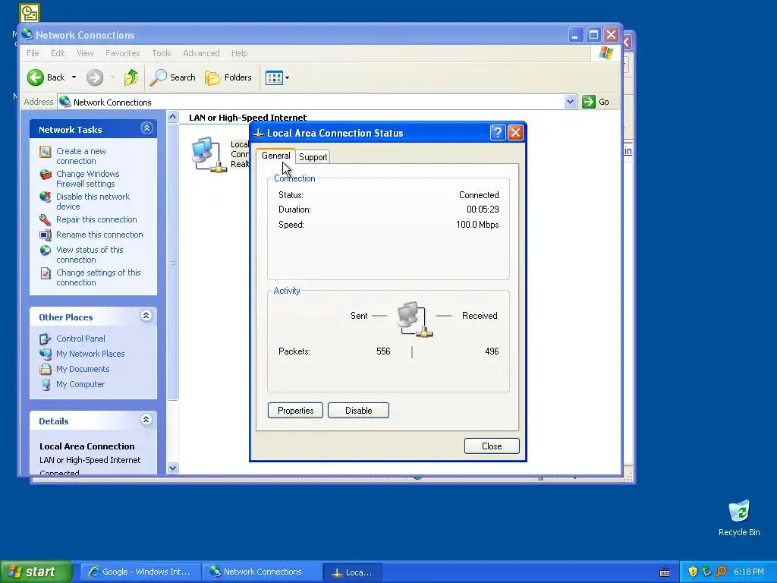Click the system clock 6:18 PM
This screenshot has height=583, width=777.
pos(749,572)
